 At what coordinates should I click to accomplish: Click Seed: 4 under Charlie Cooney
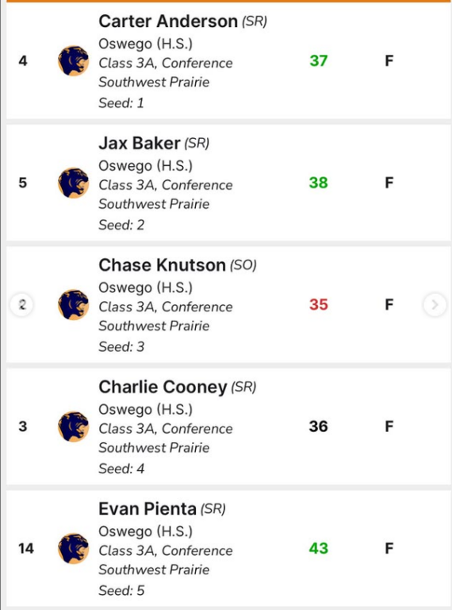(121, 469)
